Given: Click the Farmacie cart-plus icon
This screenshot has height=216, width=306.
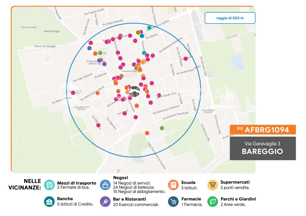Looking at the screenshot, I should click(173, 202).
